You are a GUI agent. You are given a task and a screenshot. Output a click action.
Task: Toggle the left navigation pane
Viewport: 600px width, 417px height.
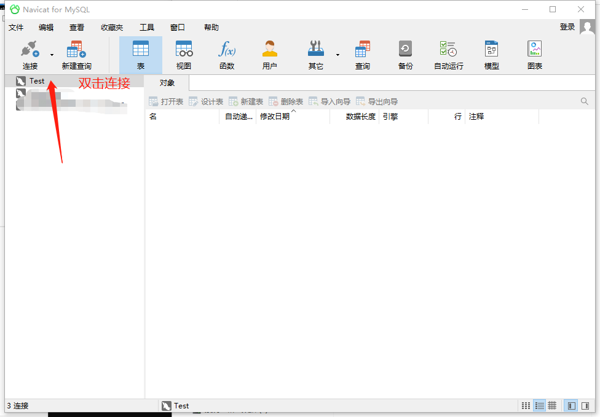[x=572, y=405]
